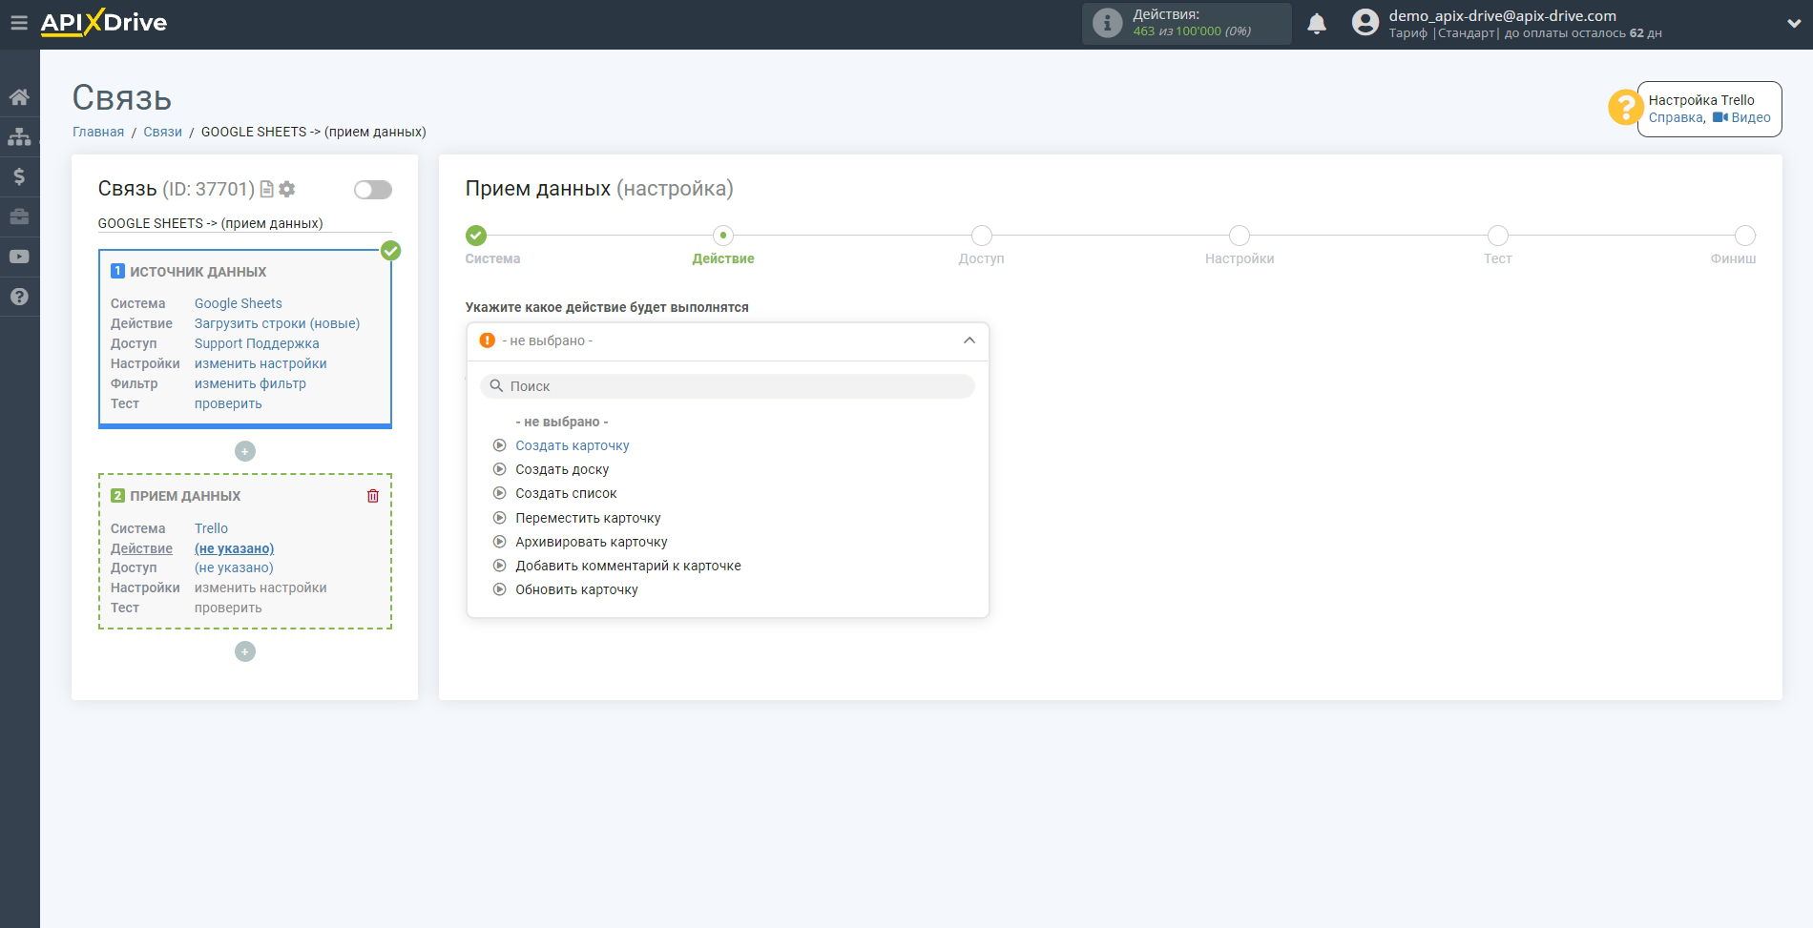Click изменить фильтр link
1813x928 pixels.
(x=250, y=383)
